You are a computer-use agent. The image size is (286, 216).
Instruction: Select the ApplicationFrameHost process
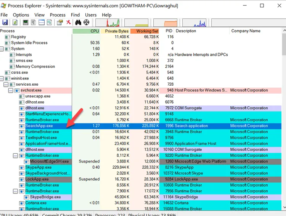point(141,144)
